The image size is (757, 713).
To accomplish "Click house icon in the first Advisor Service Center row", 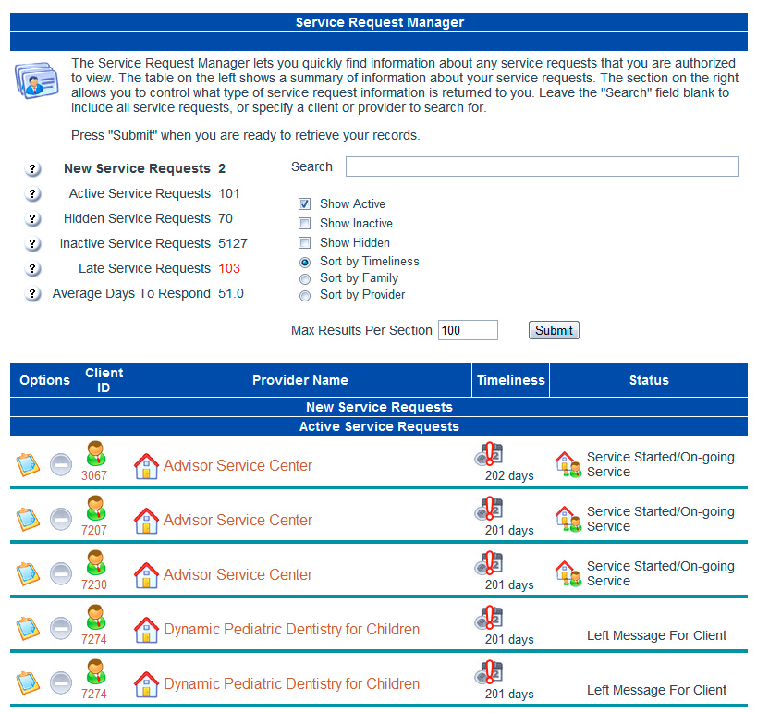I will (x=146, y=466).
